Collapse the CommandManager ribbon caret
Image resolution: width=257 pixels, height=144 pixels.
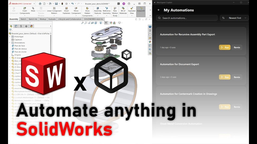150,16
